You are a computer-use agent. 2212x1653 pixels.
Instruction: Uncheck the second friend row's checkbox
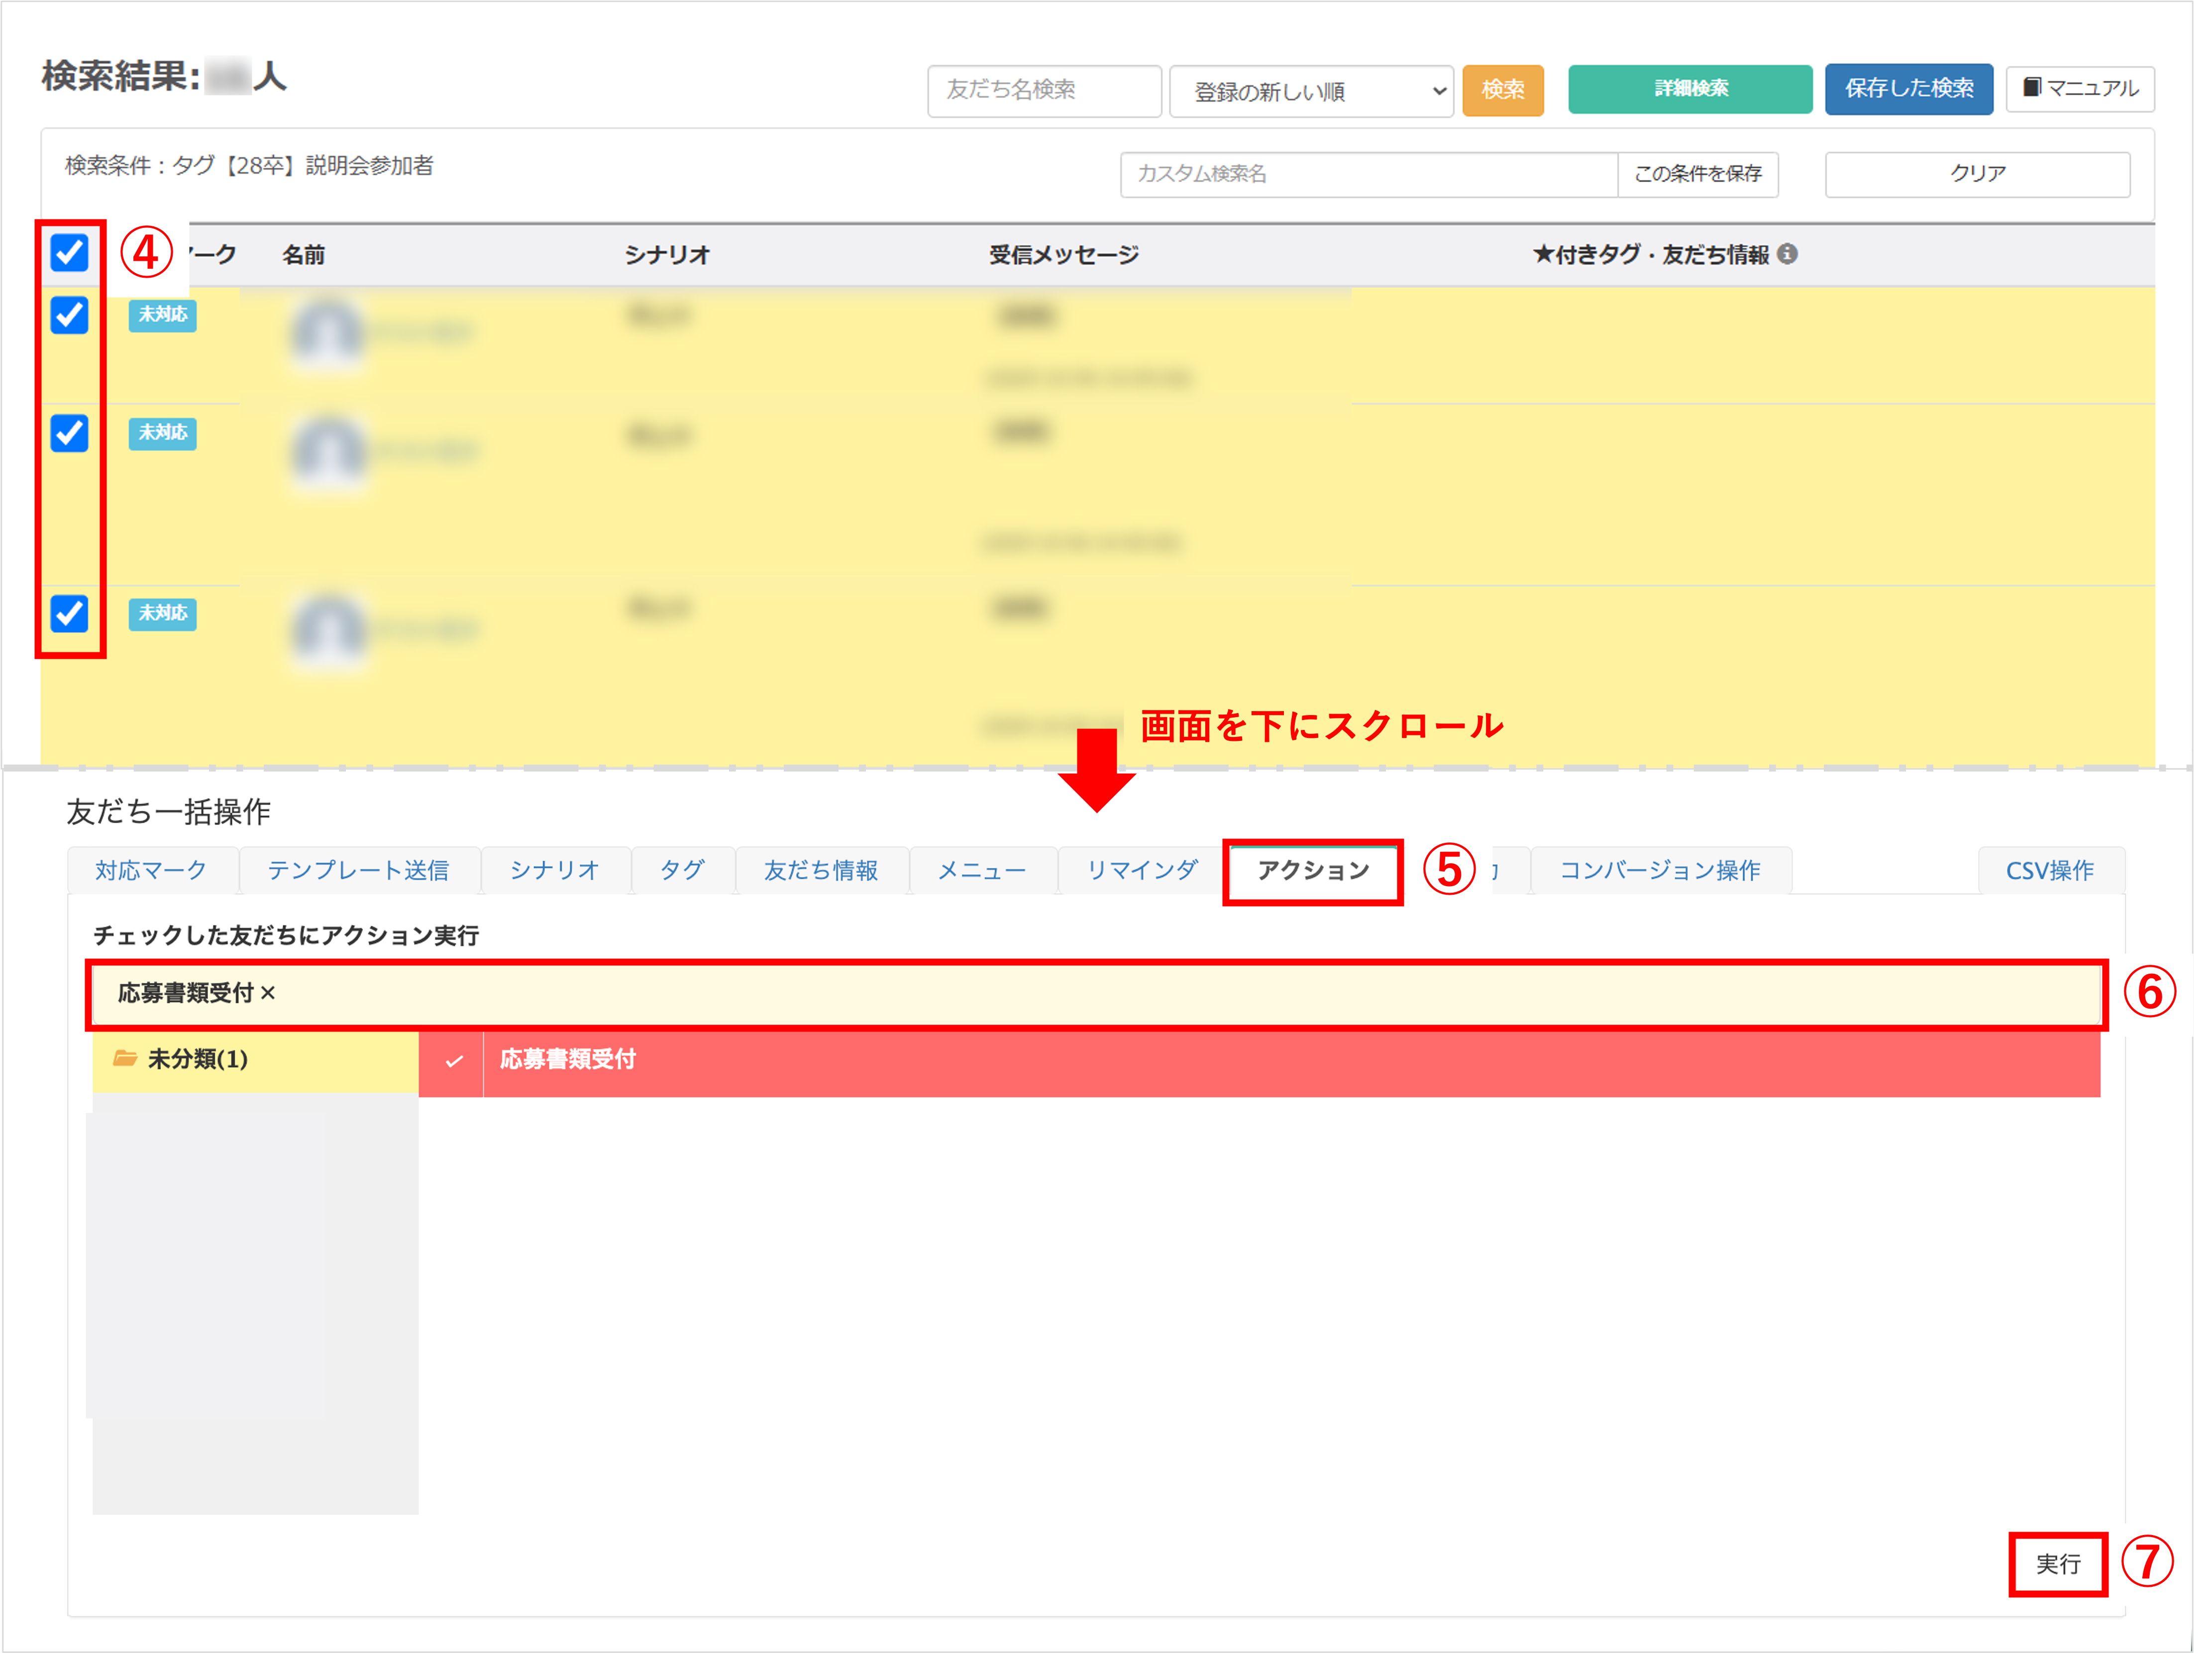[68, 434]
